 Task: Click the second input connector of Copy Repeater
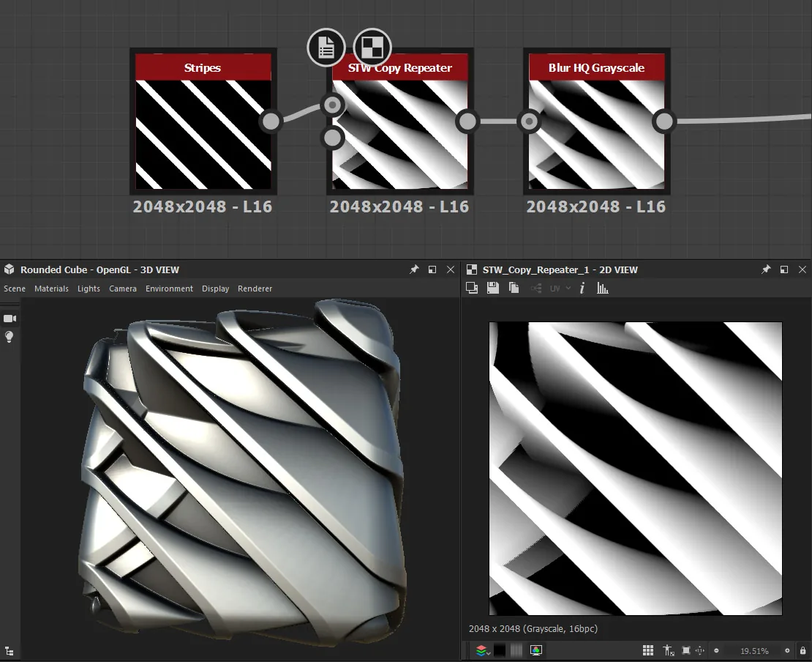coord(332,138)
